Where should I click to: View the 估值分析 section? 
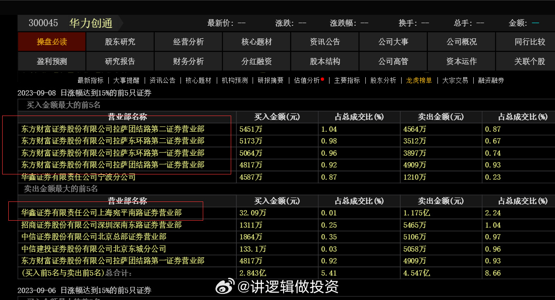pos(307,80)
